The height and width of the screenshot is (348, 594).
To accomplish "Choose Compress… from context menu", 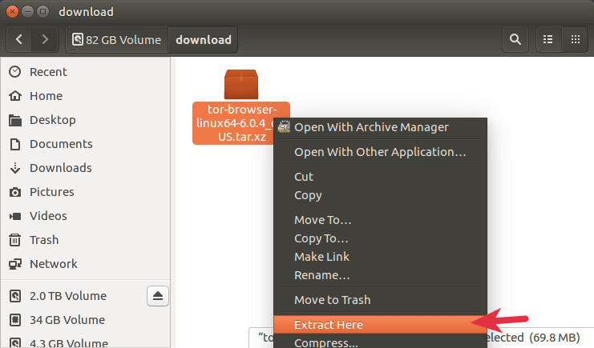I will coord(325,342).
